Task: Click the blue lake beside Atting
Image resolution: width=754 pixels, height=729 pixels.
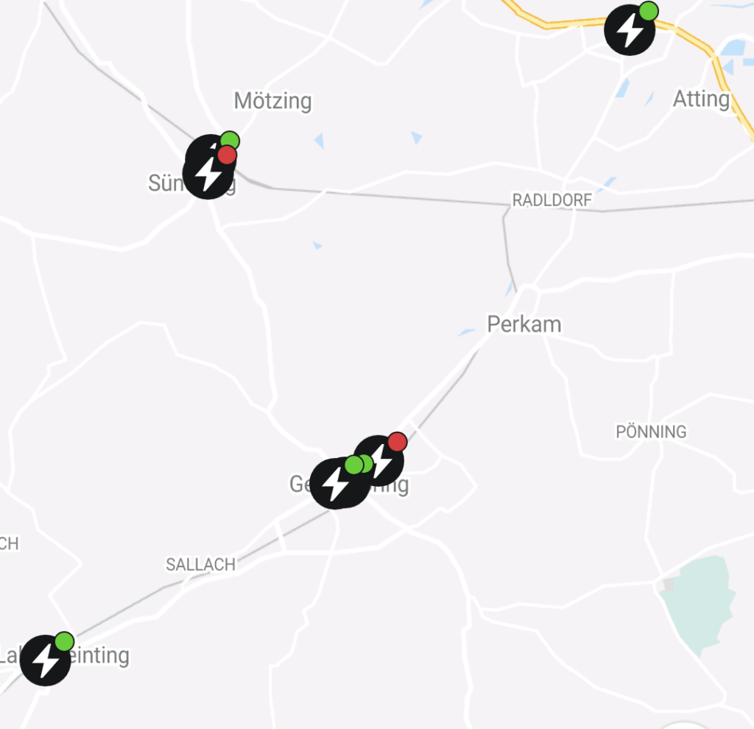Action: click(x=733, y=48)
